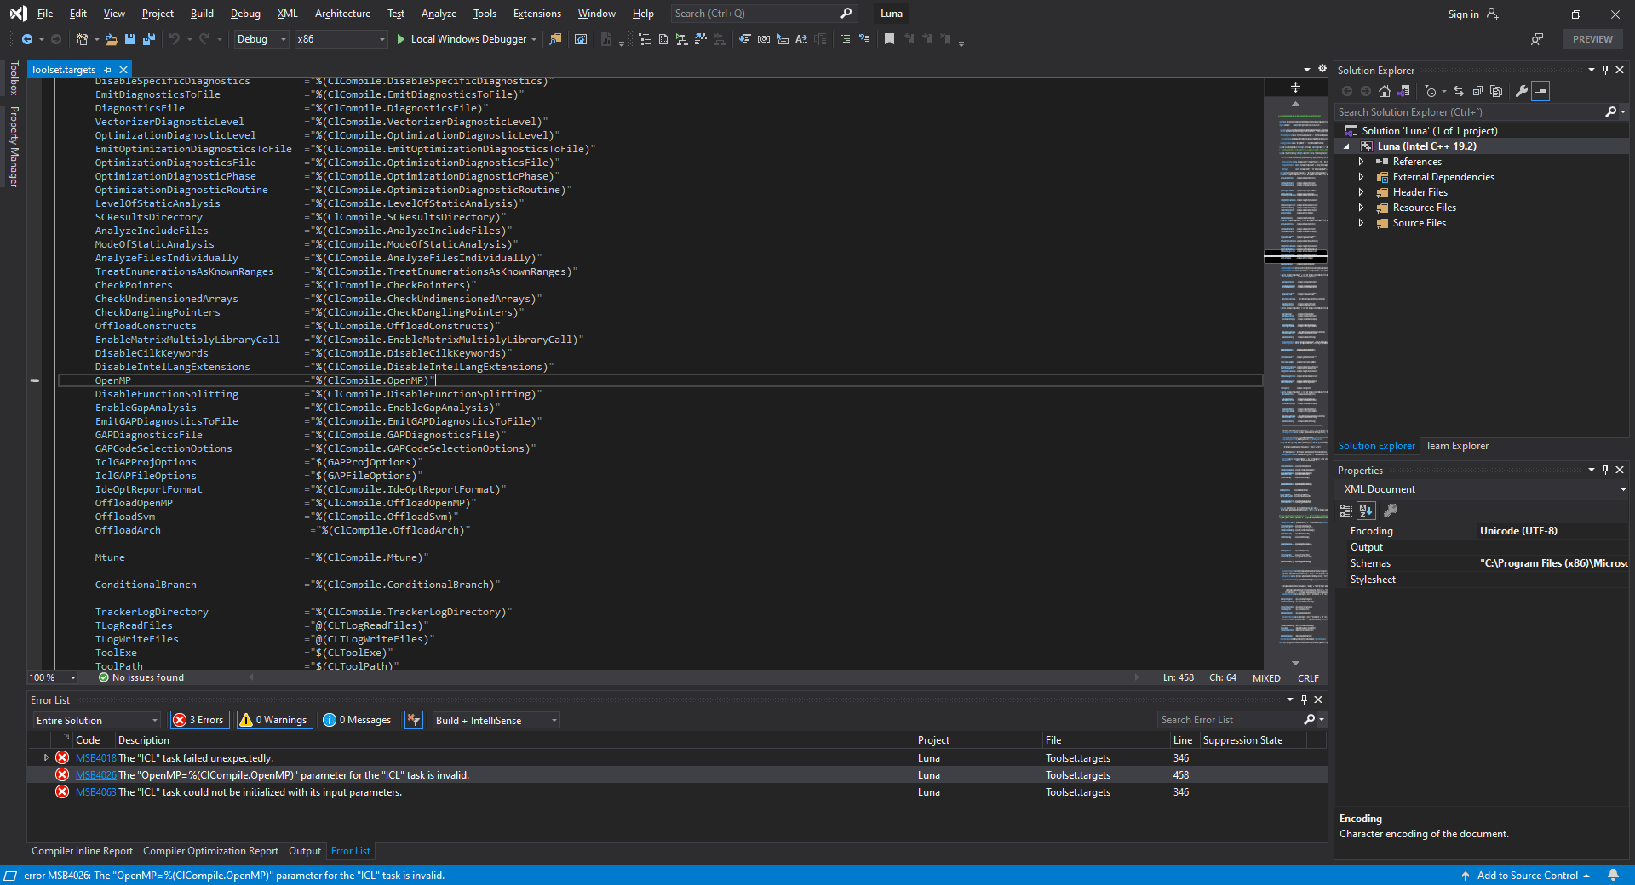Switch to the Team Explorer tab
Image resolution: width=1635 pixels, height=885 pixels.
tap(1457, 445)
